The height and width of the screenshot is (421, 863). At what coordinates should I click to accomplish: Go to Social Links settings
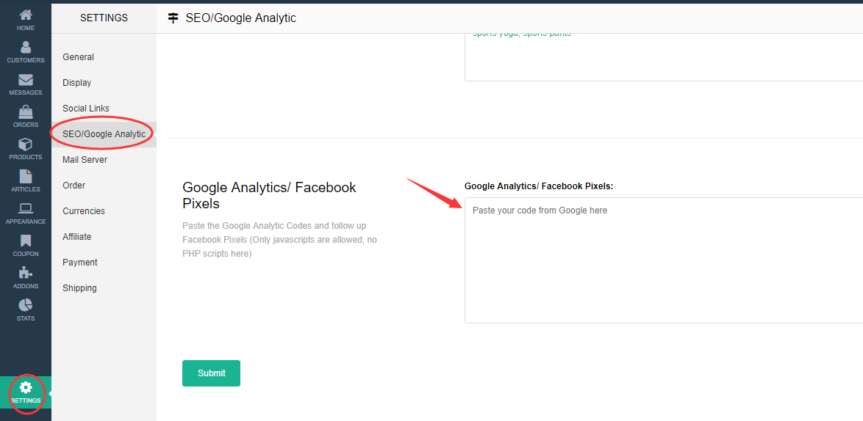(x=86, y=109)
